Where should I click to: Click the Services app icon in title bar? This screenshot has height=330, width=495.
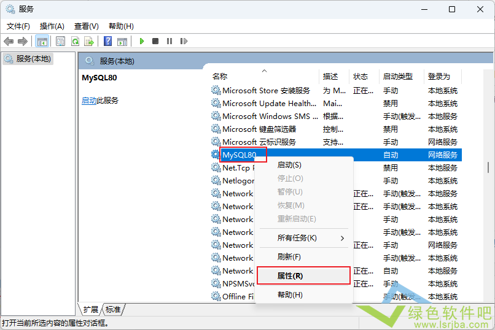(x=10, y=9)
